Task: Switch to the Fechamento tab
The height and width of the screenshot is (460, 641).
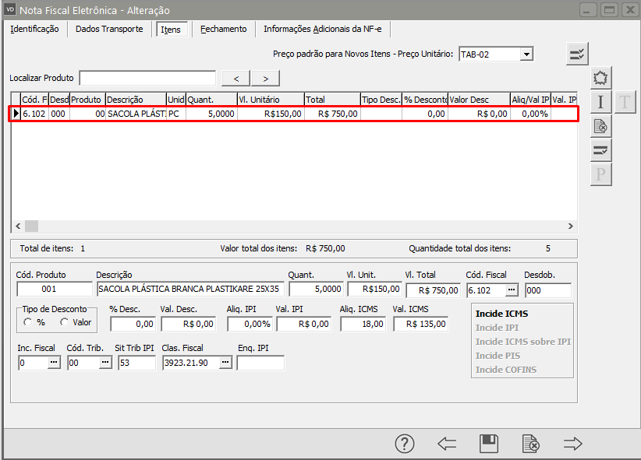Action: coord(223,29)
